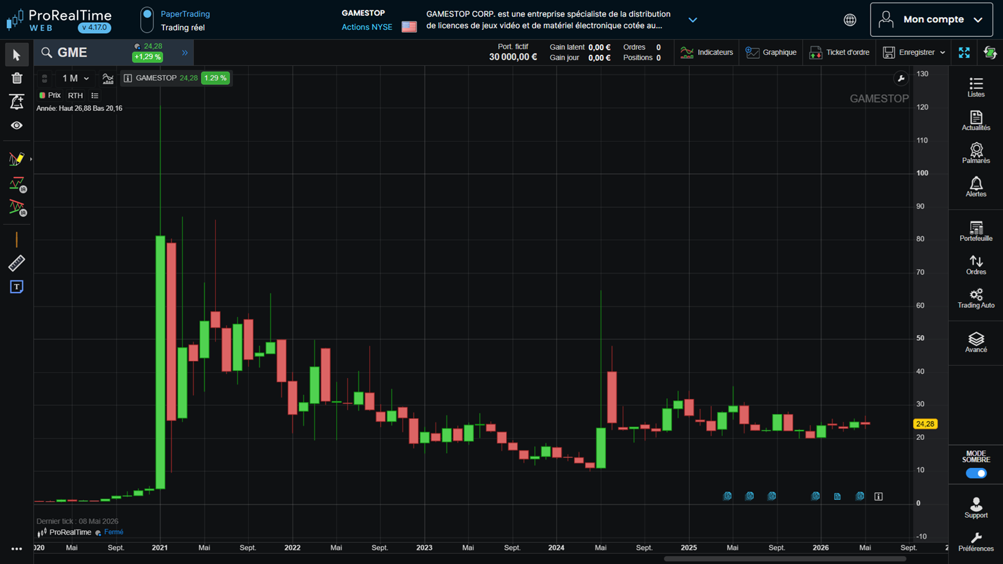Toggle the PaperTrading / Trading réel switch
This screenshot has width=1003, height=564.
click(x=147, y=20)
